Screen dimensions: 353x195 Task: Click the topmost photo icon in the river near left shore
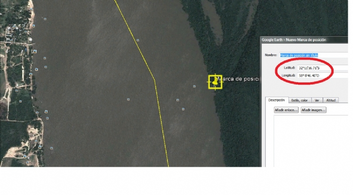(45, 19)
